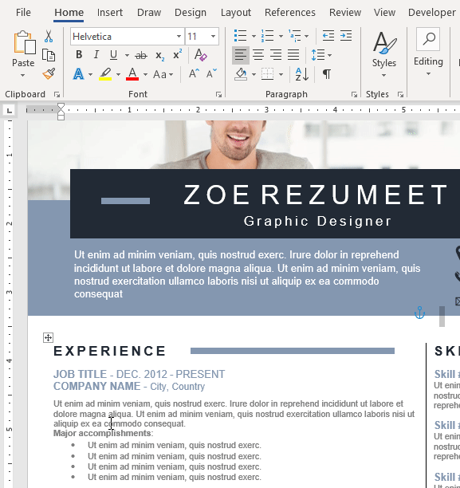
Task: Shrink font size button
Action: (211, 74)
